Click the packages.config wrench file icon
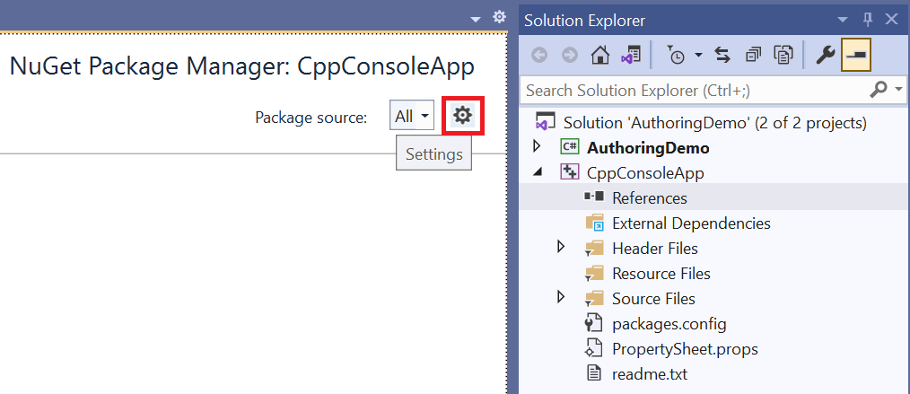The width and height of the screenshot is (910, 394). coord(594,323)
